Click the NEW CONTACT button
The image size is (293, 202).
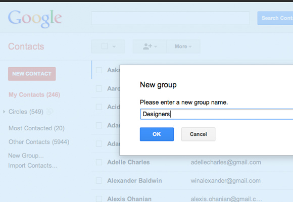click(32, 74)
